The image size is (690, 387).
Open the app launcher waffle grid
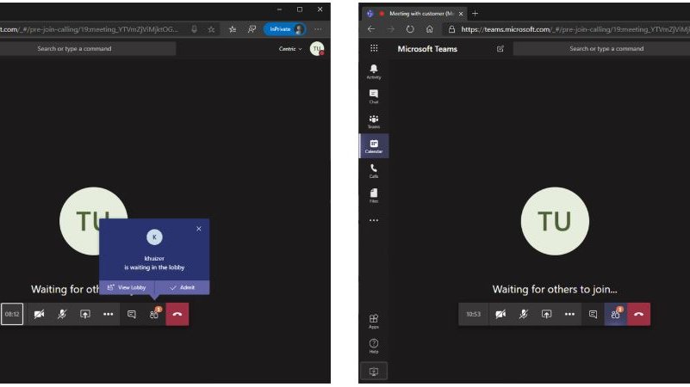[374, 48]
